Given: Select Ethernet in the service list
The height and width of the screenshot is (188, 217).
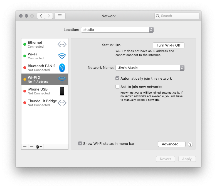Looking at the screenshot, I should (x=45, y=45).
